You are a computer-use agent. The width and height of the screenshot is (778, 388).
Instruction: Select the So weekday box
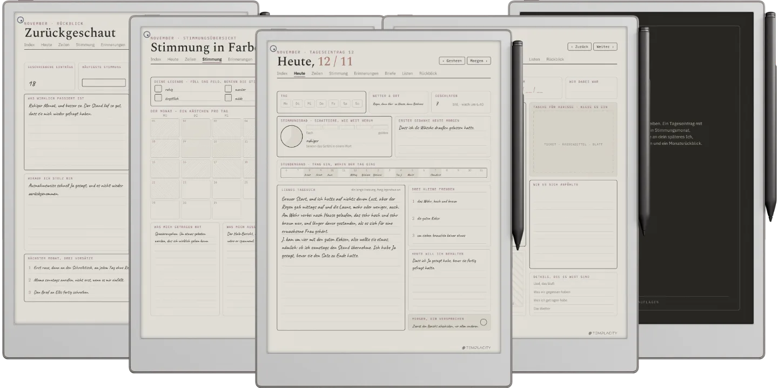[357, 103]
